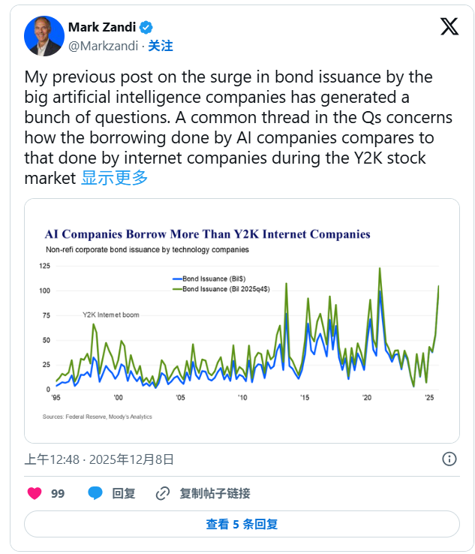
Task: Follow the author via 关注
Action: [x=161, y=46]
